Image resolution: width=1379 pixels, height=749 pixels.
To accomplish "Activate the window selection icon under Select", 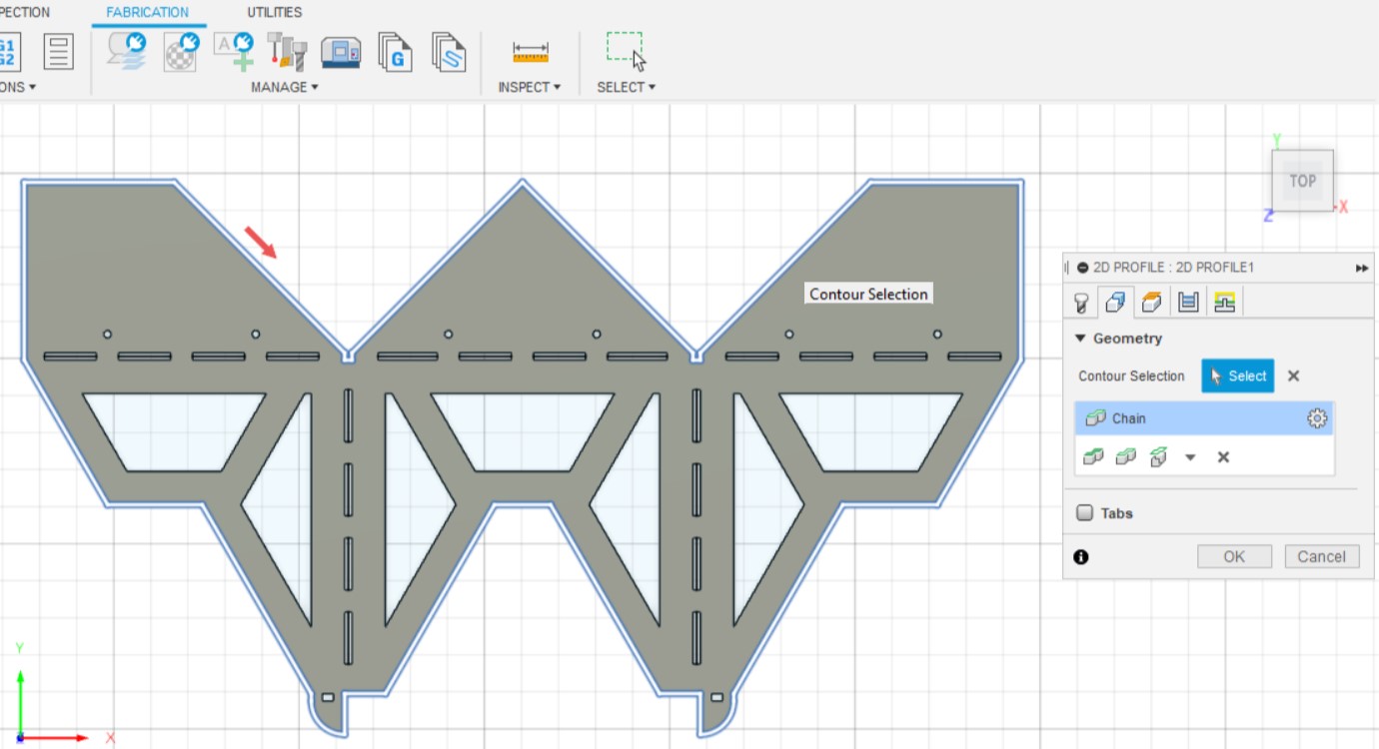I will coord(623,45).
